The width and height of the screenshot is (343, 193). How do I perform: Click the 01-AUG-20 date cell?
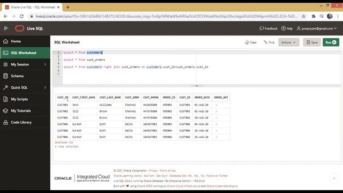[202, 105]
